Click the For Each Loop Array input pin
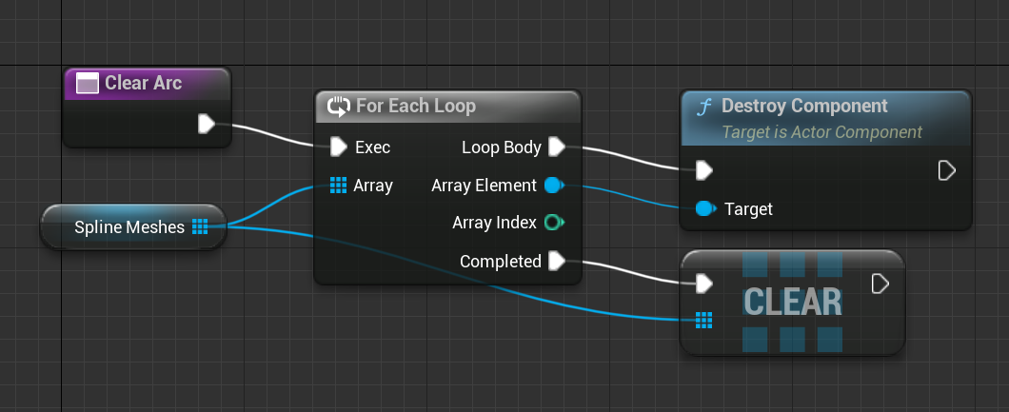 pyautogui.click(x=339, y=186)
